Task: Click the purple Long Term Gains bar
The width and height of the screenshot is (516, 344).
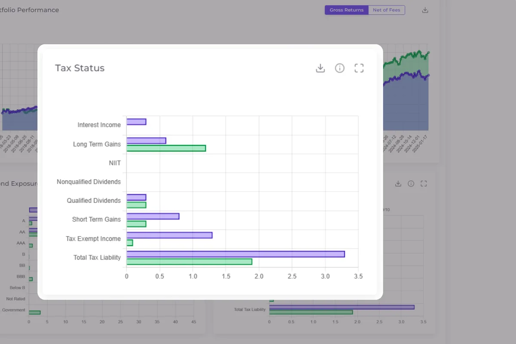Action: (146, 141)
